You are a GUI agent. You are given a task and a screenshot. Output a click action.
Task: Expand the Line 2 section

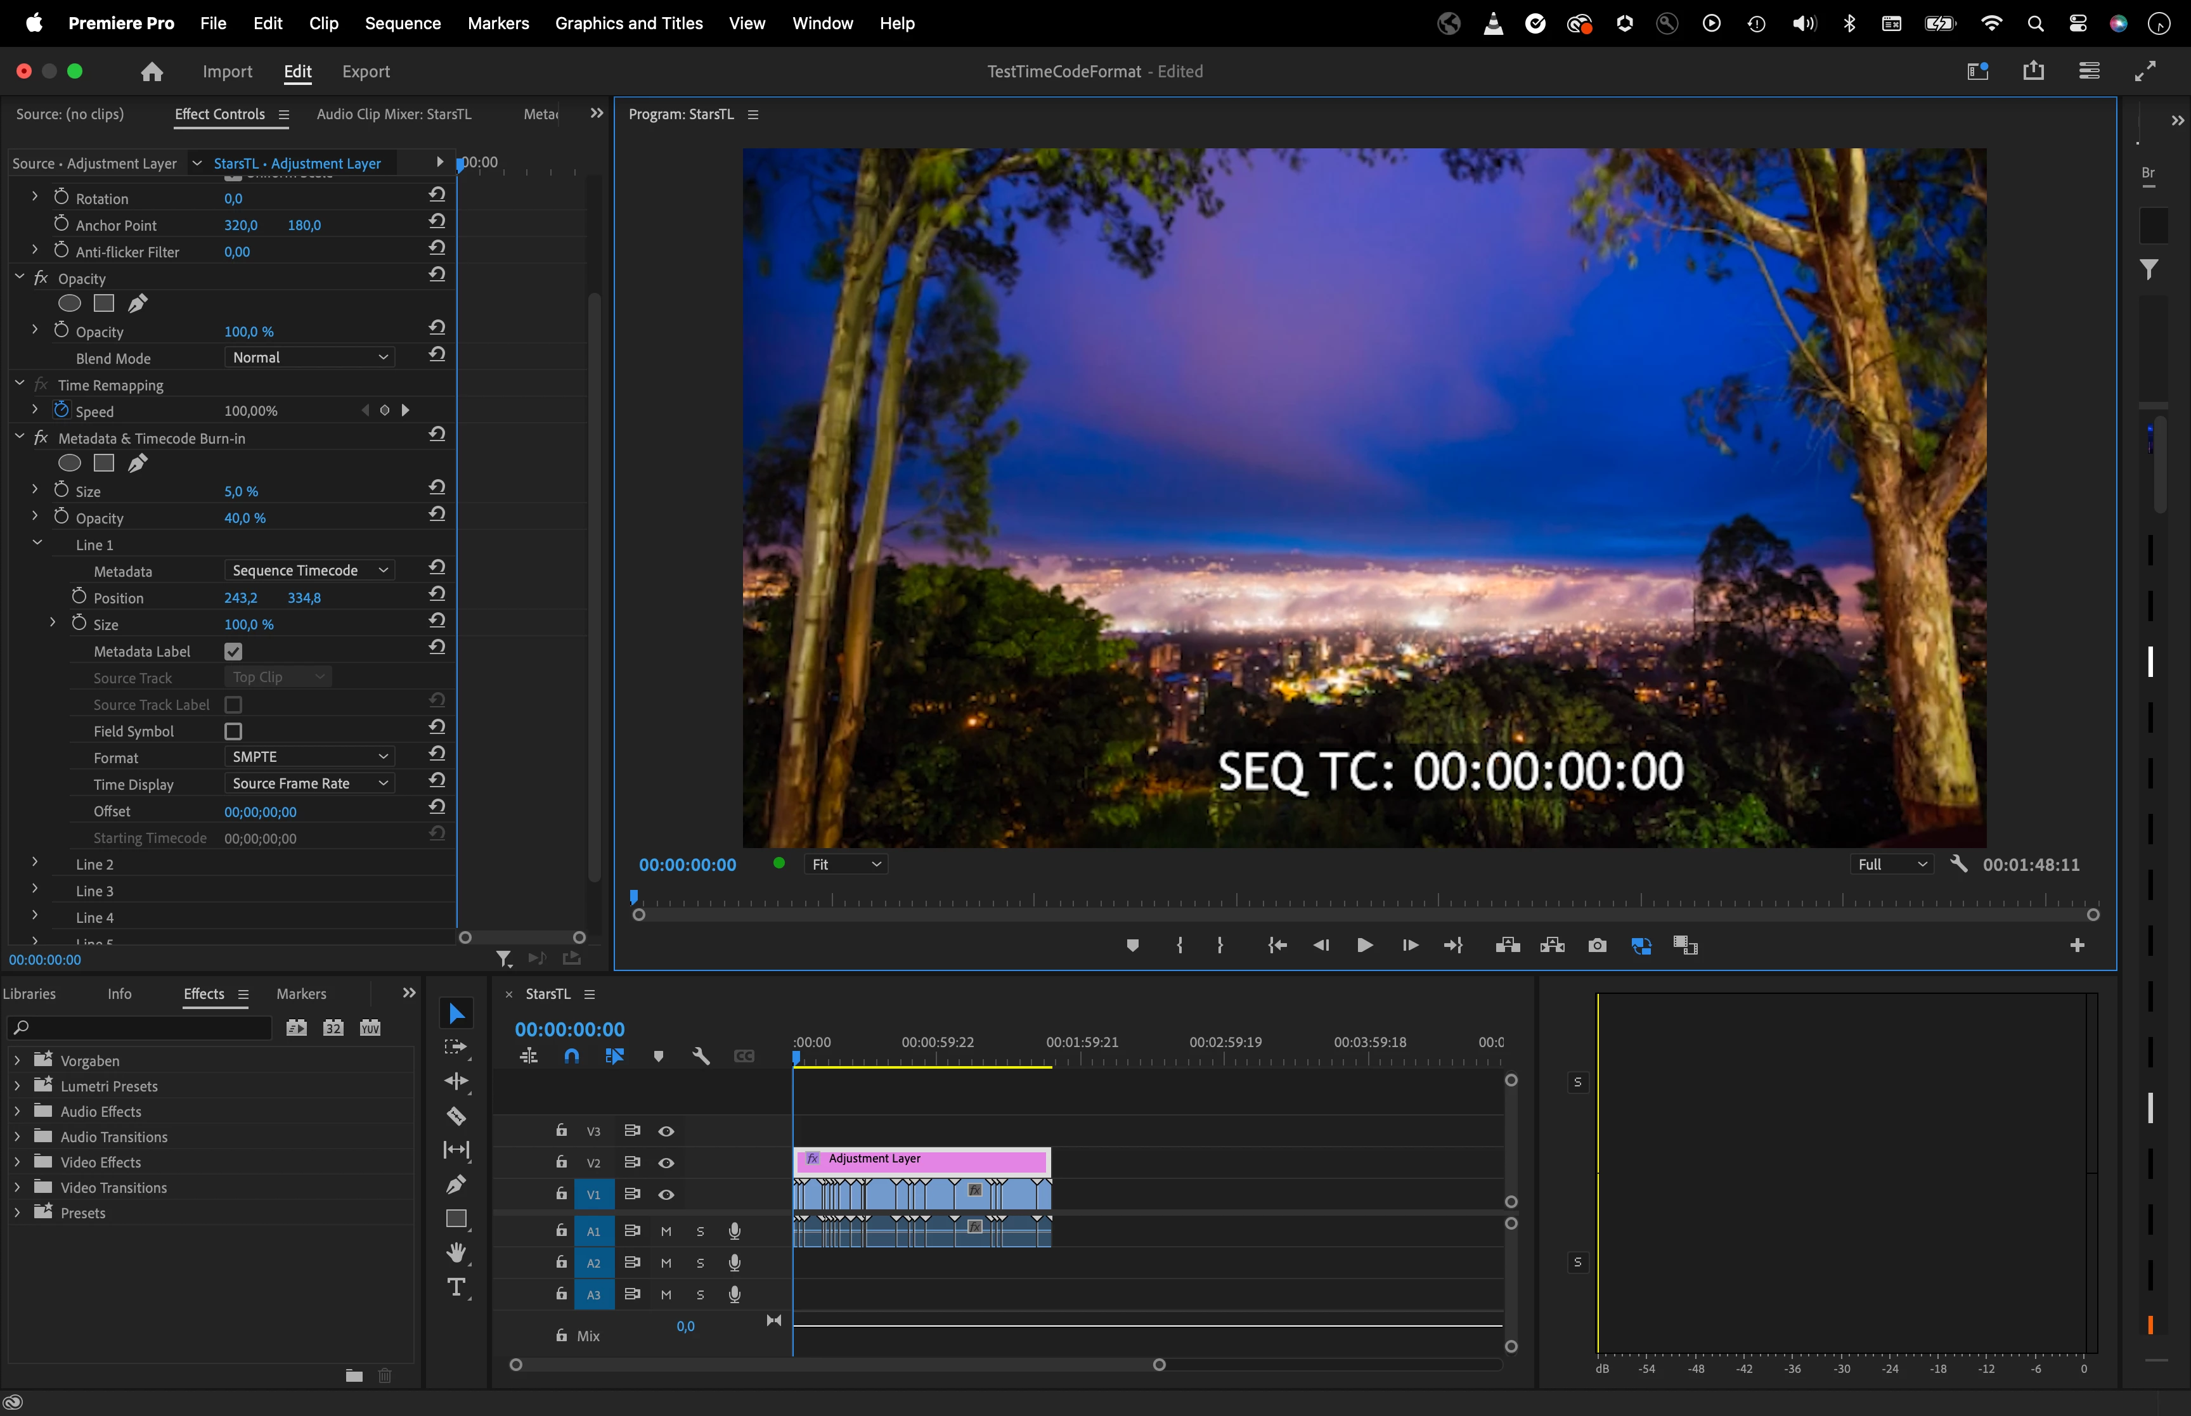(x=35, y=863)
